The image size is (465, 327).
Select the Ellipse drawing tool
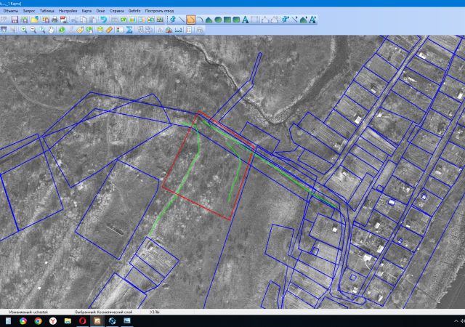(x=218, y=20)
